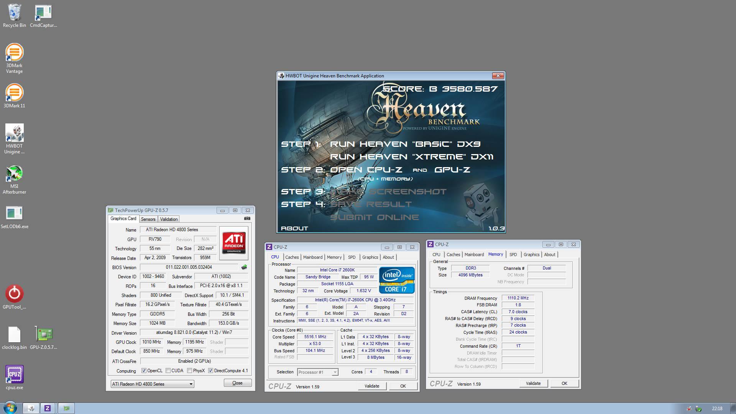Open the ATI Radeon HD 4800 Series dropdown

[152, 384]
